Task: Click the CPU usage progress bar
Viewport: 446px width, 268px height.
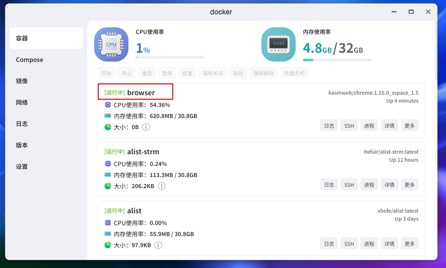Action: click(x=170, y=58)
